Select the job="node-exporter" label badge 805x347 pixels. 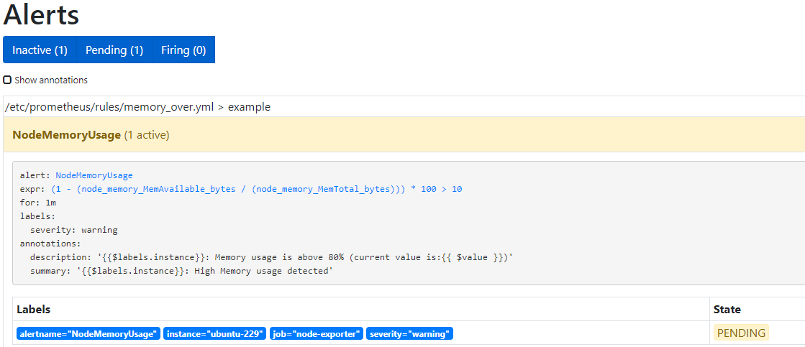(x=316, y=334)
